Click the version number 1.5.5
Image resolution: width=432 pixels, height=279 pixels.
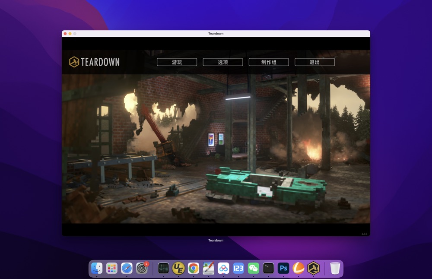pos(364,234)
